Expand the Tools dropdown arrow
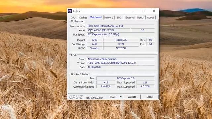212x119 pixels. pos(121,97)
